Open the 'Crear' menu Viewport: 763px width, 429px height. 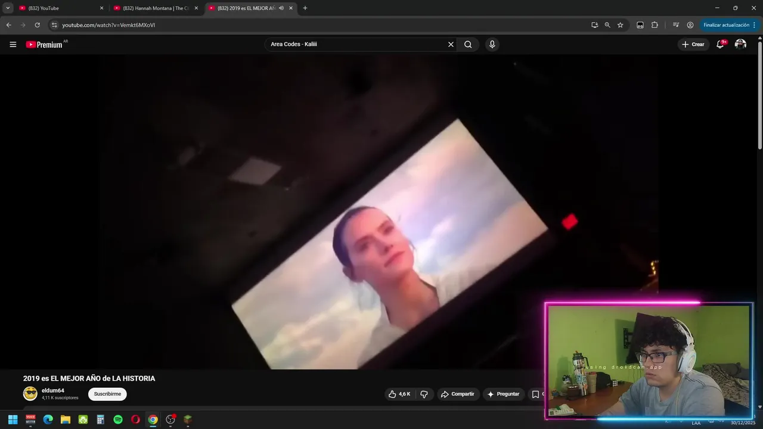click(693, 44)
